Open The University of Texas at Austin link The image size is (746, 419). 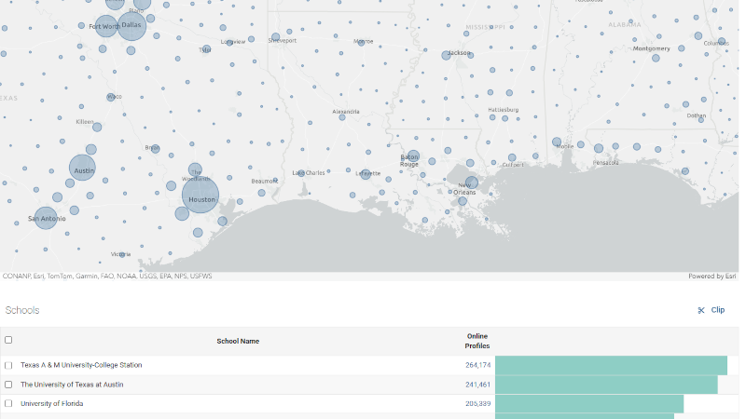[x=72, y=385]
